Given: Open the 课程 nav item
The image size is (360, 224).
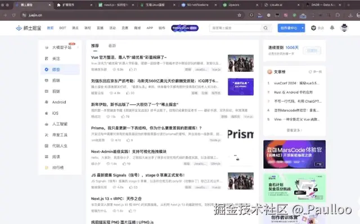Looking at the screenshot, I should coord(88,28).
